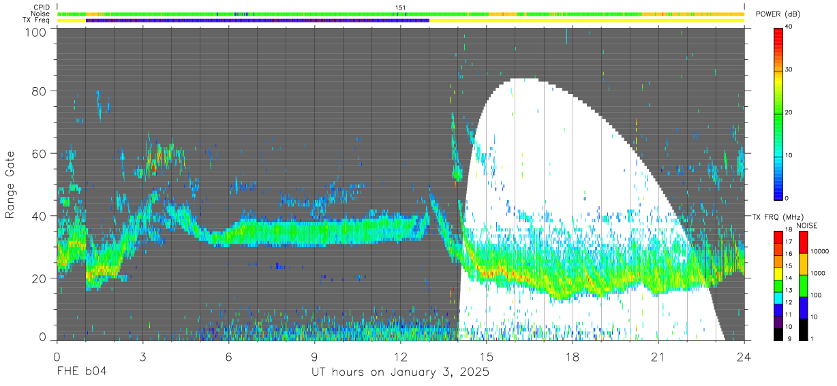The width and height of the screenshot is (837, 386).
Task: Select the 'TX FRQ (MHz)' legend title
Action: pos(776,217)
